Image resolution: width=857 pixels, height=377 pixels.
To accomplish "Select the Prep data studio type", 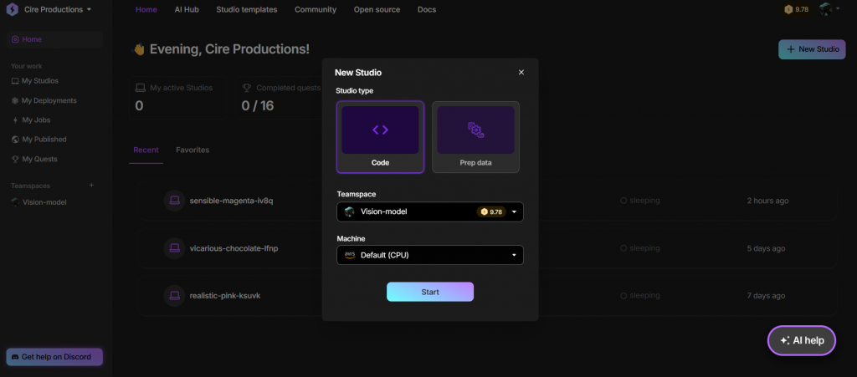I will [x=475, y=136].
